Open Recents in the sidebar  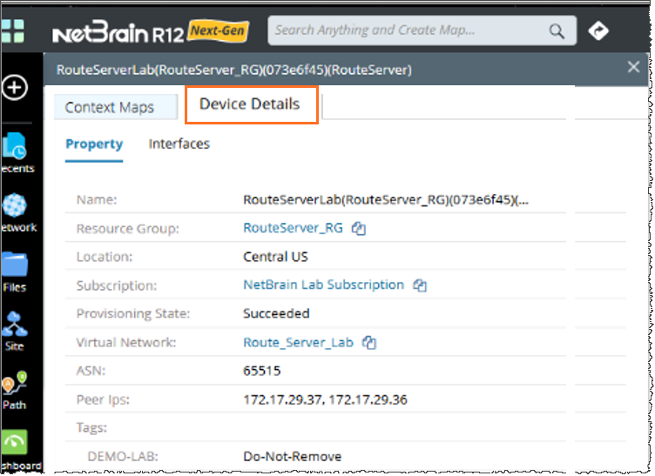pyautogui.click(x=17, y=152)
